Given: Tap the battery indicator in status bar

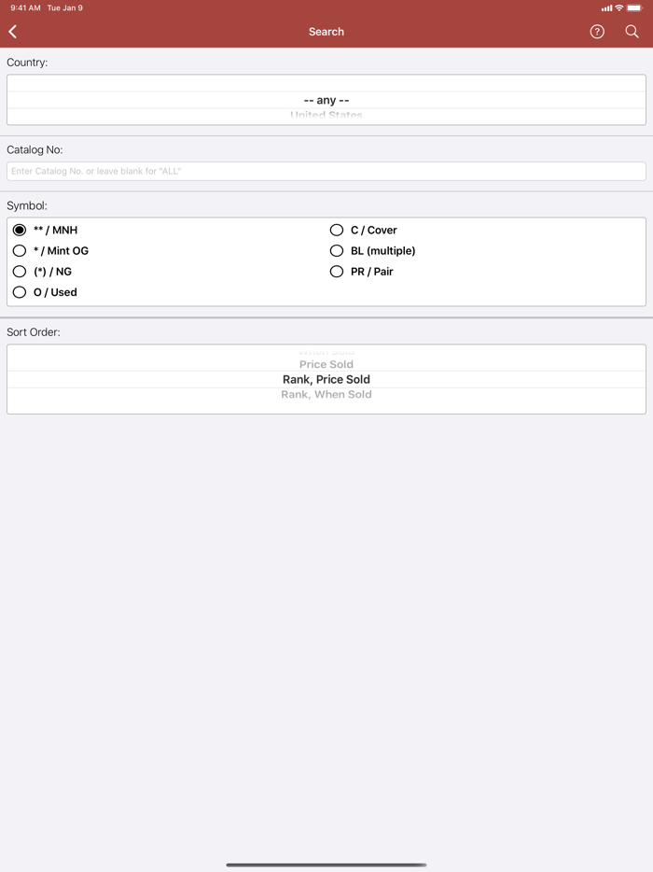Looking at the screenshot, I should 634,7.
